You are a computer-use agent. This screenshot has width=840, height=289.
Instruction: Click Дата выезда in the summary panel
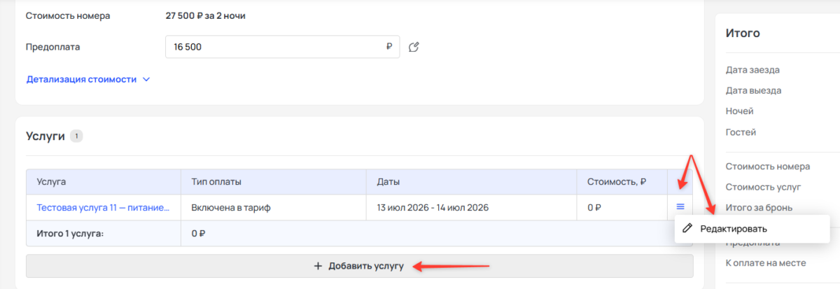point(753,90)
